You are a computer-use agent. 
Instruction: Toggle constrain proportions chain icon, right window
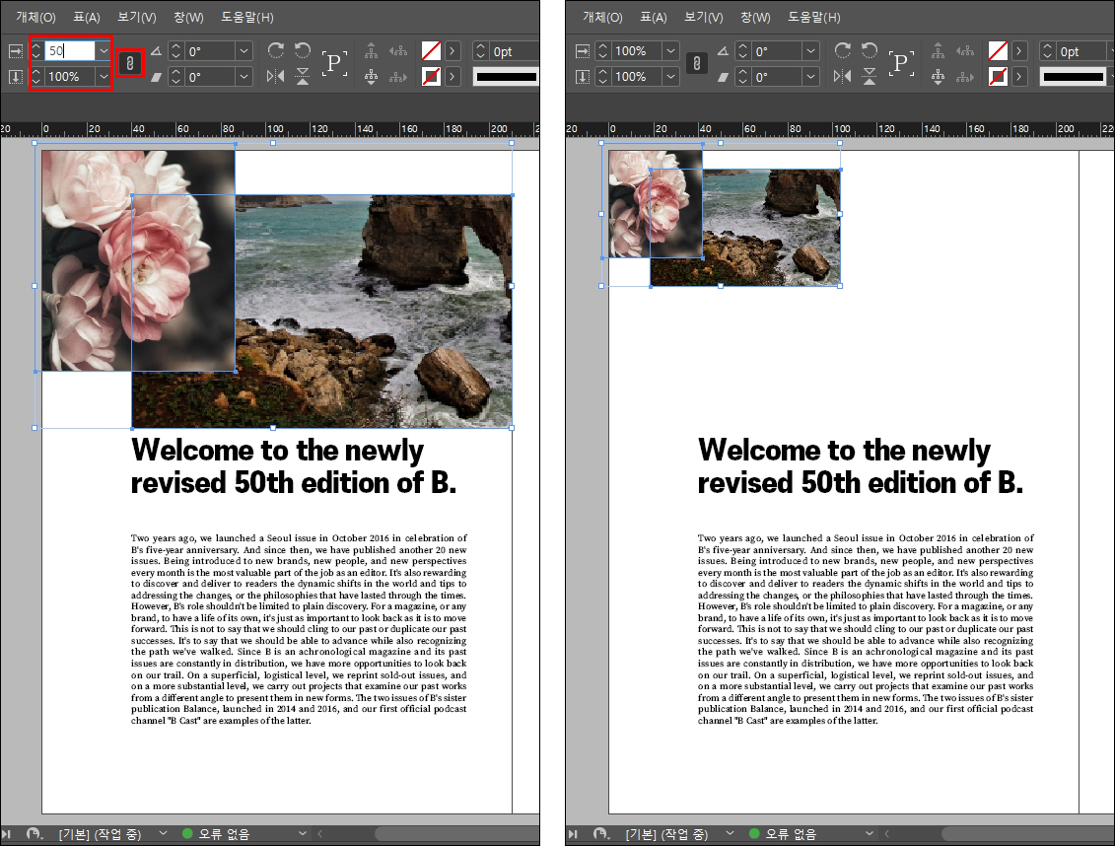click(697, 64)
